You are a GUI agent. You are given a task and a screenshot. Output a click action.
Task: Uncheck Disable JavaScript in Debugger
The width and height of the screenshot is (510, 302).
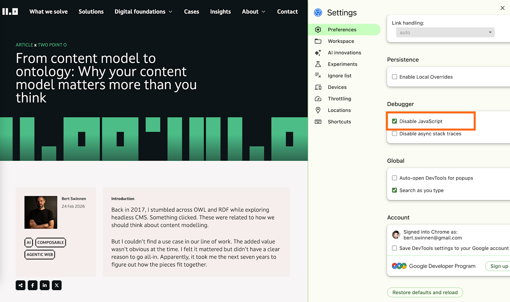click(394, 121)
